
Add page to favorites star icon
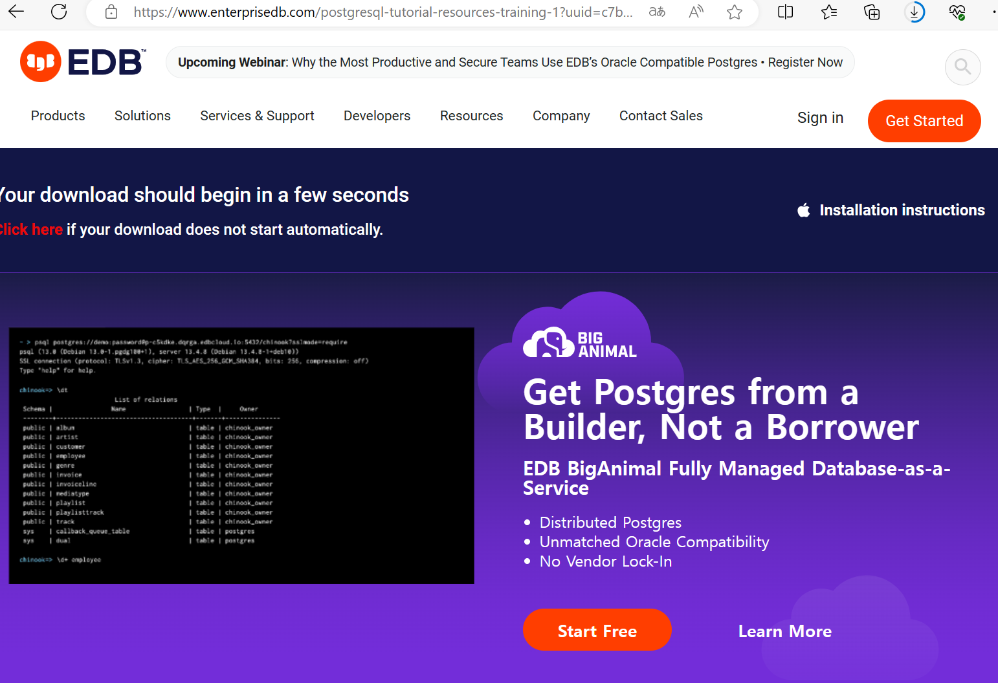(x=734, y=12)
